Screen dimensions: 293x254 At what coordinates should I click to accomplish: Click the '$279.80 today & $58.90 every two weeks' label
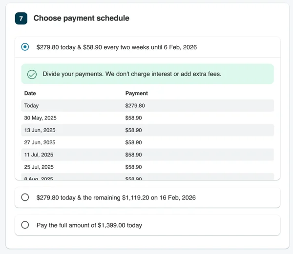(x=117, y=47)
